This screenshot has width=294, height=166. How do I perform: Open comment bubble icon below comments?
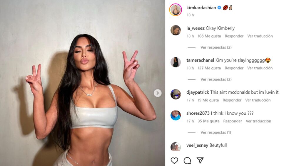tap(187, 160)
